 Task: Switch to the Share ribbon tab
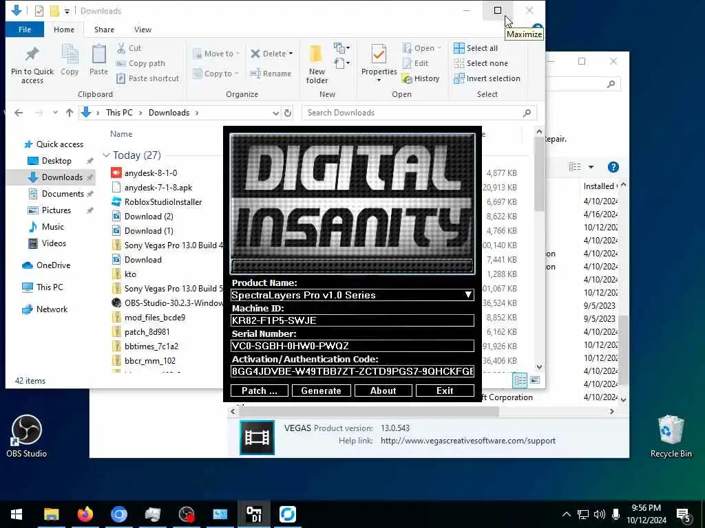[104, 30]
